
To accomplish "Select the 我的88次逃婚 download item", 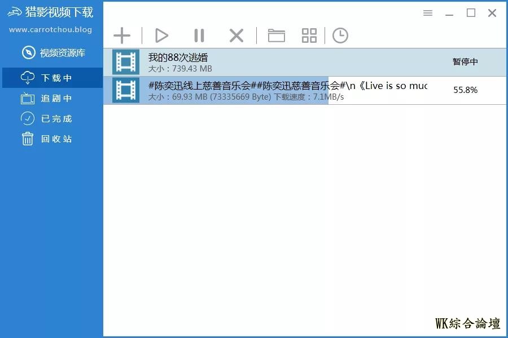I will pyautogui.click(x=282, y=62).
